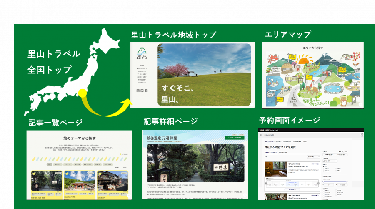Select モデルコース, last sidebar menu item

pyautogui.click(x=142, y=83)
